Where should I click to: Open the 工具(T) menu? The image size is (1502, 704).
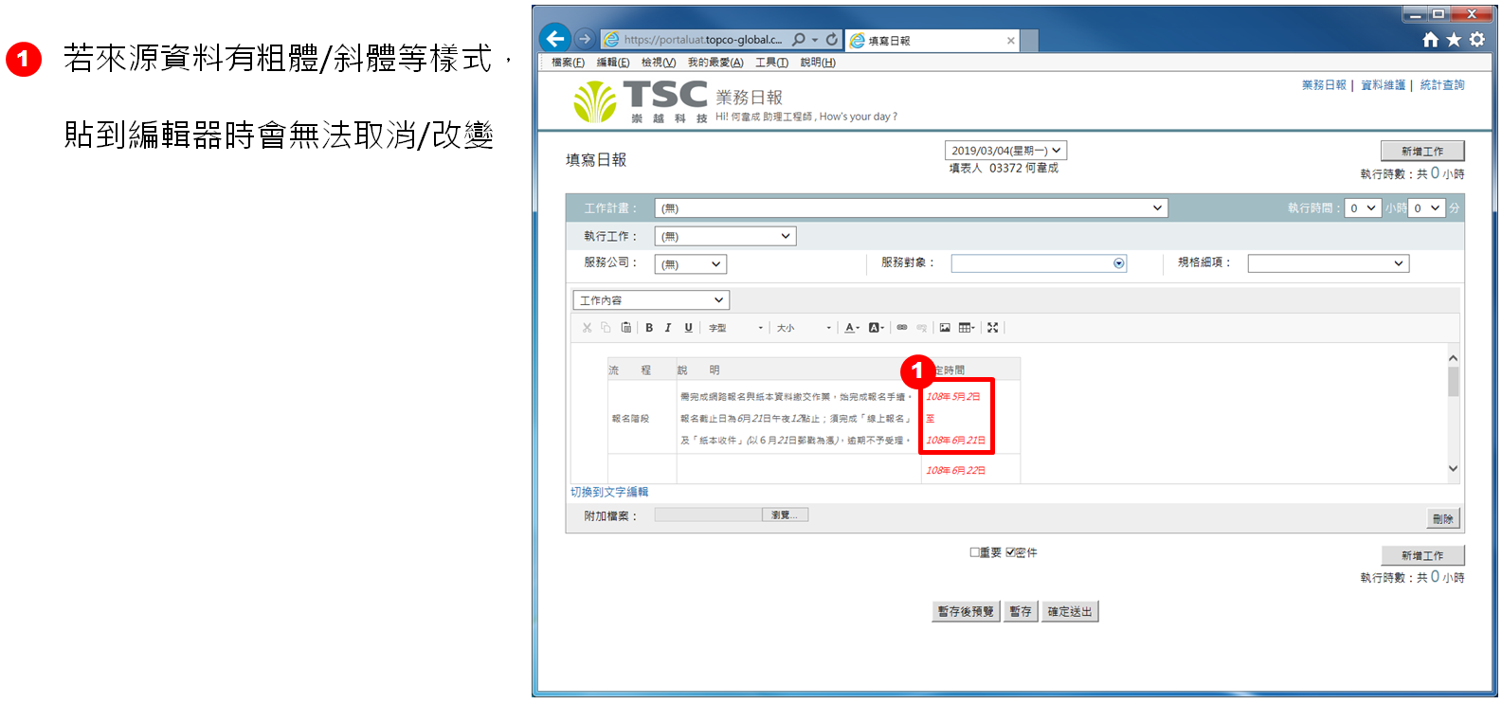tap(771, 63)
